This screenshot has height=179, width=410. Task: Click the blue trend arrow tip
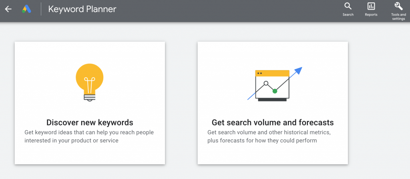point(299,70)
